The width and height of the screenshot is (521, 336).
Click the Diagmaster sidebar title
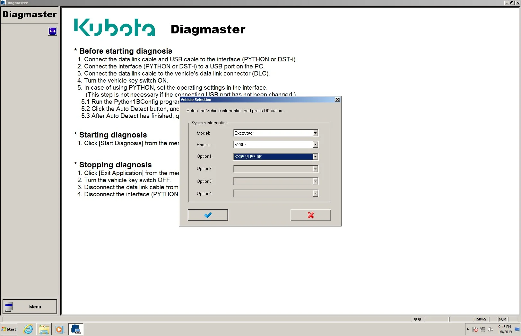(x=30, y=14)
